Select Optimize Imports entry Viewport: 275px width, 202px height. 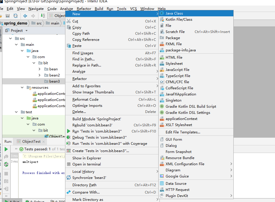pos(111,106)
